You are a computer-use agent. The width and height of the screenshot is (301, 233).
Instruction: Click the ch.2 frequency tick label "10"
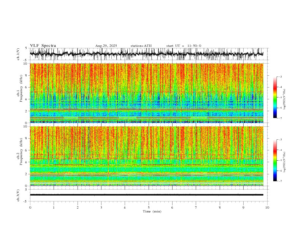25,126
